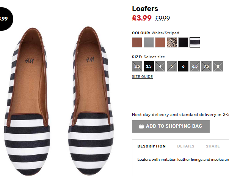
Task: Select the Description tab
Action: [x=151, y=146]
